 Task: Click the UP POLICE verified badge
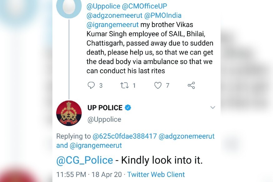(x=128, y=108)
